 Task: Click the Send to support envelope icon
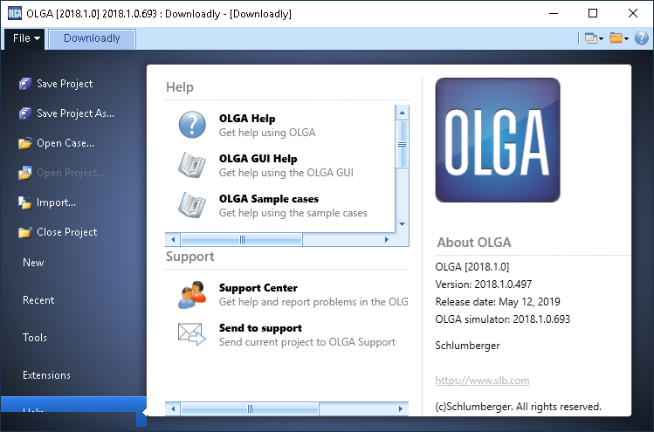click(x=192, y=334)
